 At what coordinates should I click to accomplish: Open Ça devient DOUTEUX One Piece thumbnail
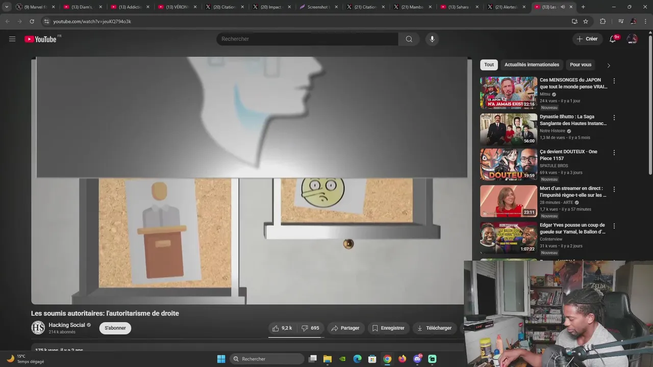click(509, 164)
